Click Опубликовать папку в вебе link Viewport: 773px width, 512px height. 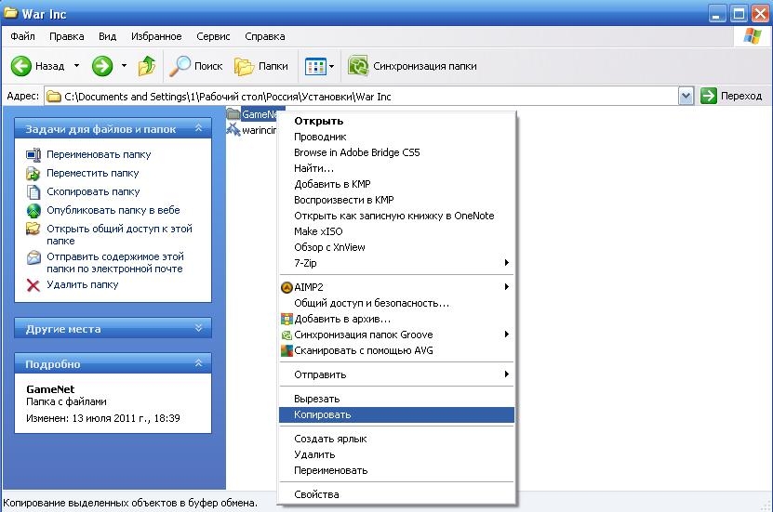pyautogui.click(x=113, y=210)
